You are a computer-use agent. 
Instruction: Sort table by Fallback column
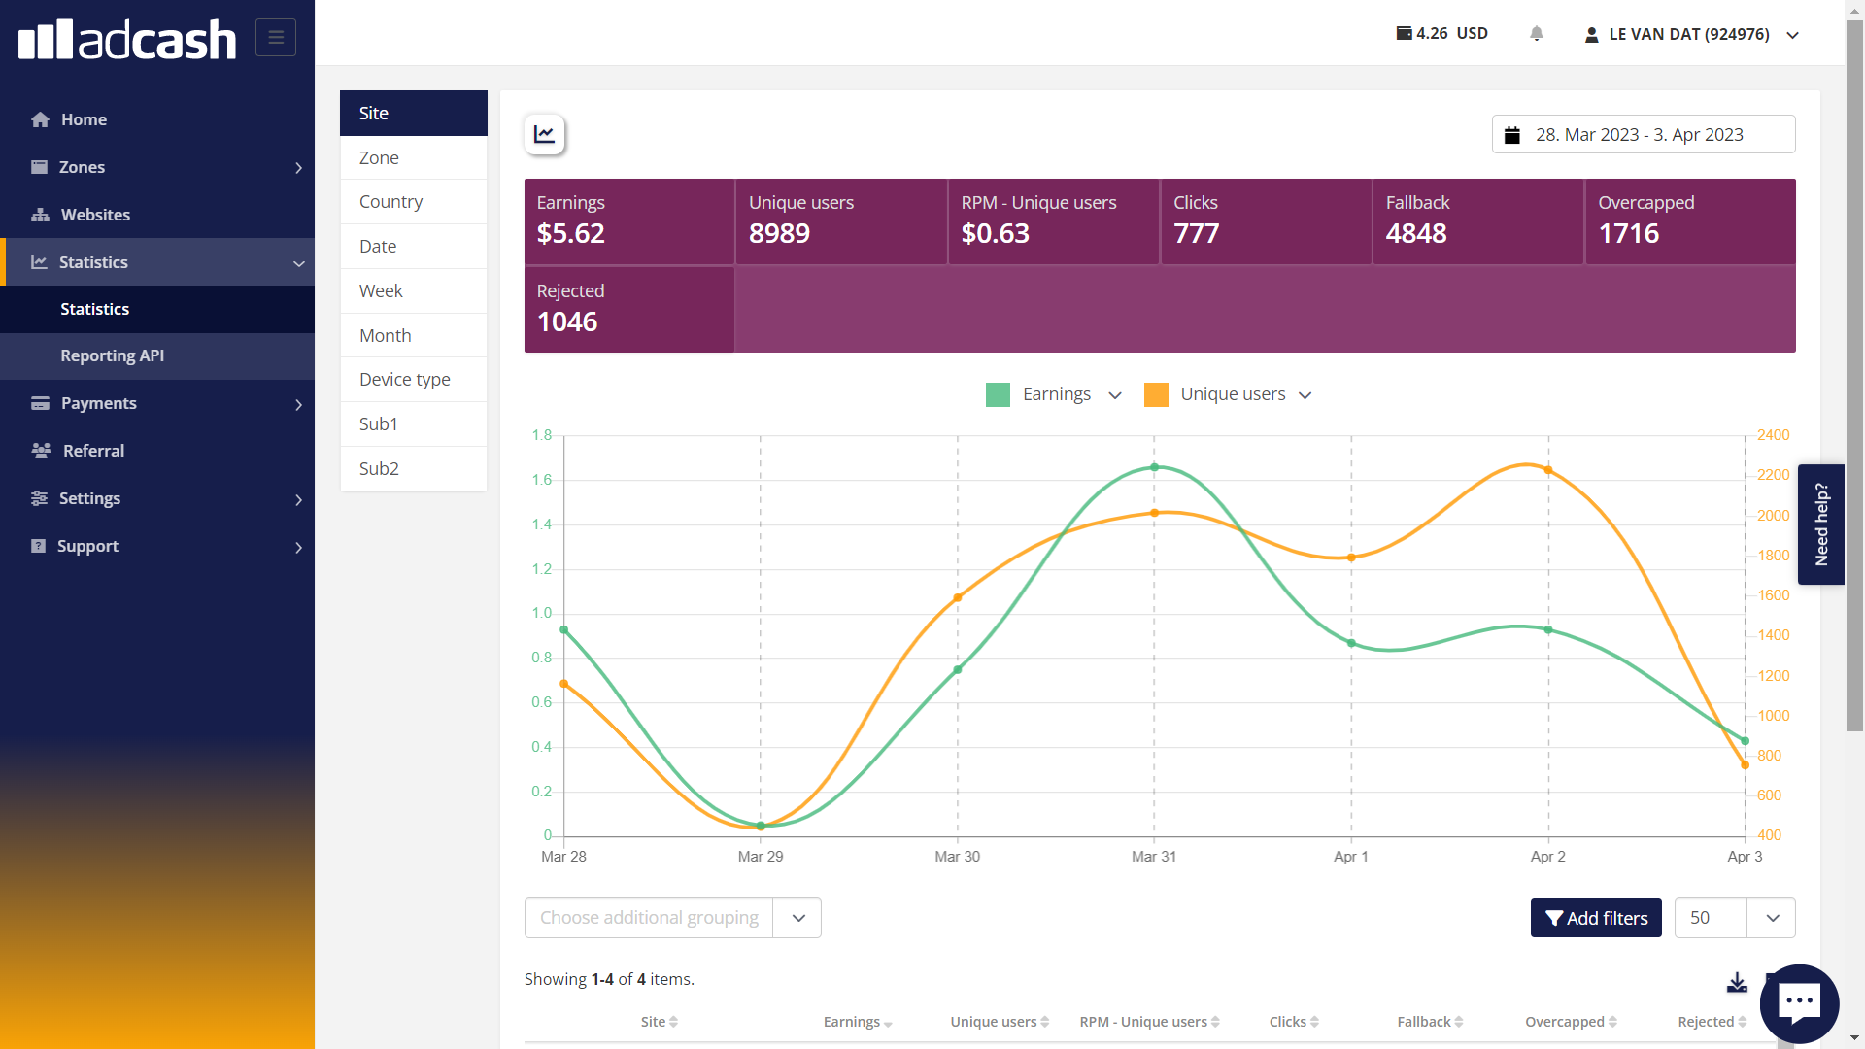pos(1430,1022)
